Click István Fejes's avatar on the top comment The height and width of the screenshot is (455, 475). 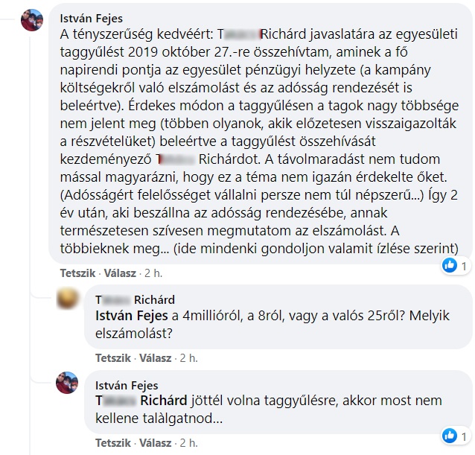click(32, 20)
